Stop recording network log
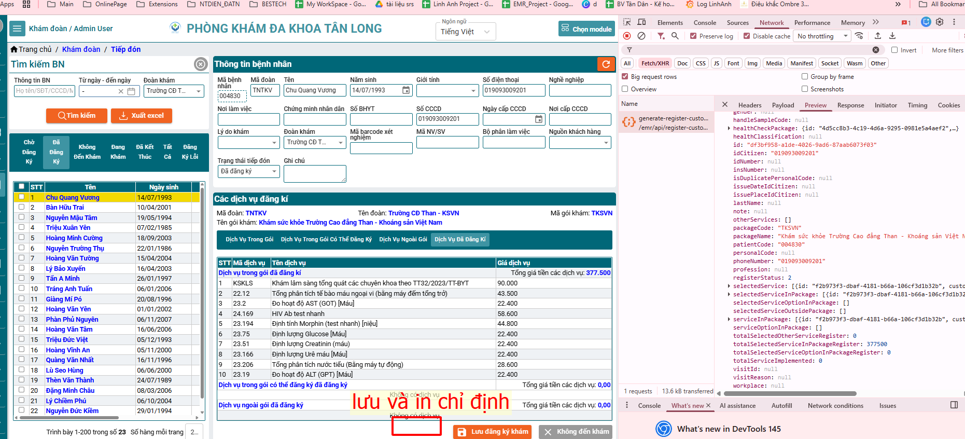The height and width of the screenshot is (439, 965). [627, 36]
